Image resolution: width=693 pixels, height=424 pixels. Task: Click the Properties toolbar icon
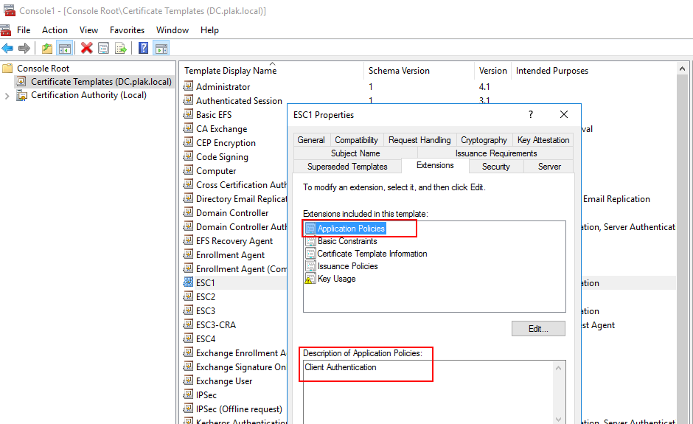104,49
